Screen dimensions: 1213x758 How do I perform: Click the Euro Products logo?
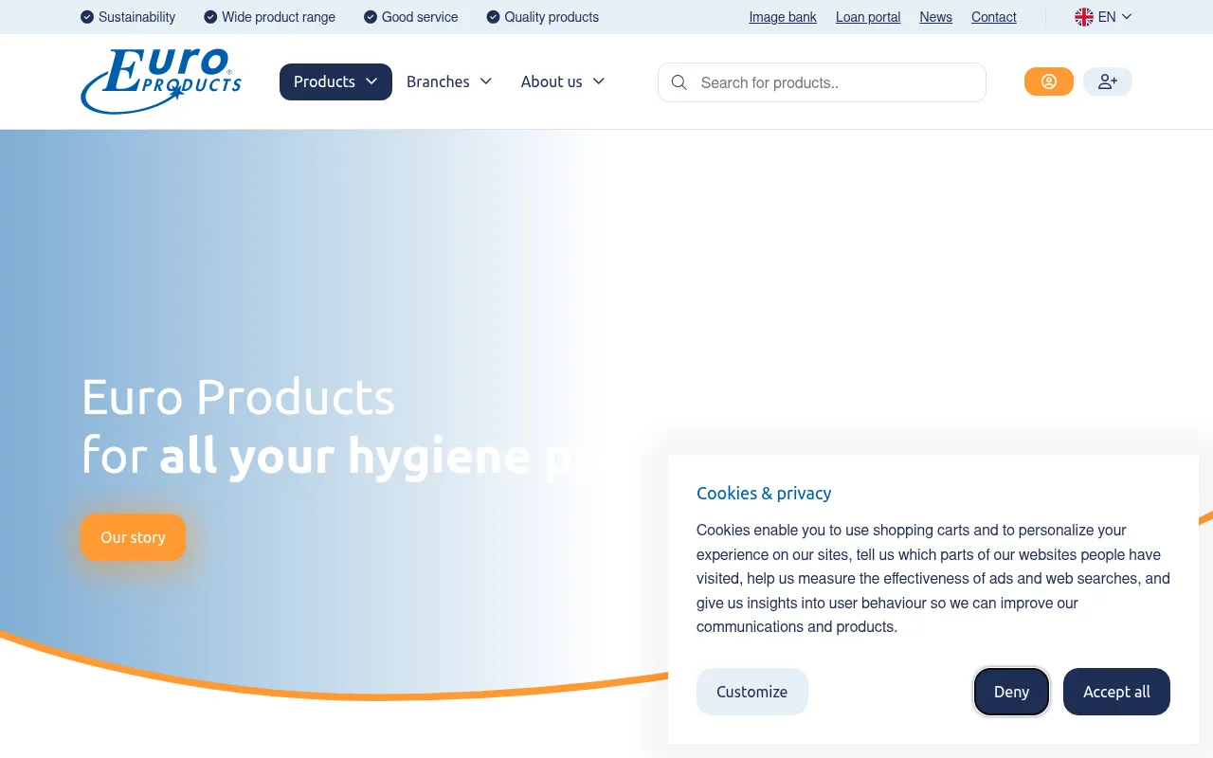tap(161, 81)
